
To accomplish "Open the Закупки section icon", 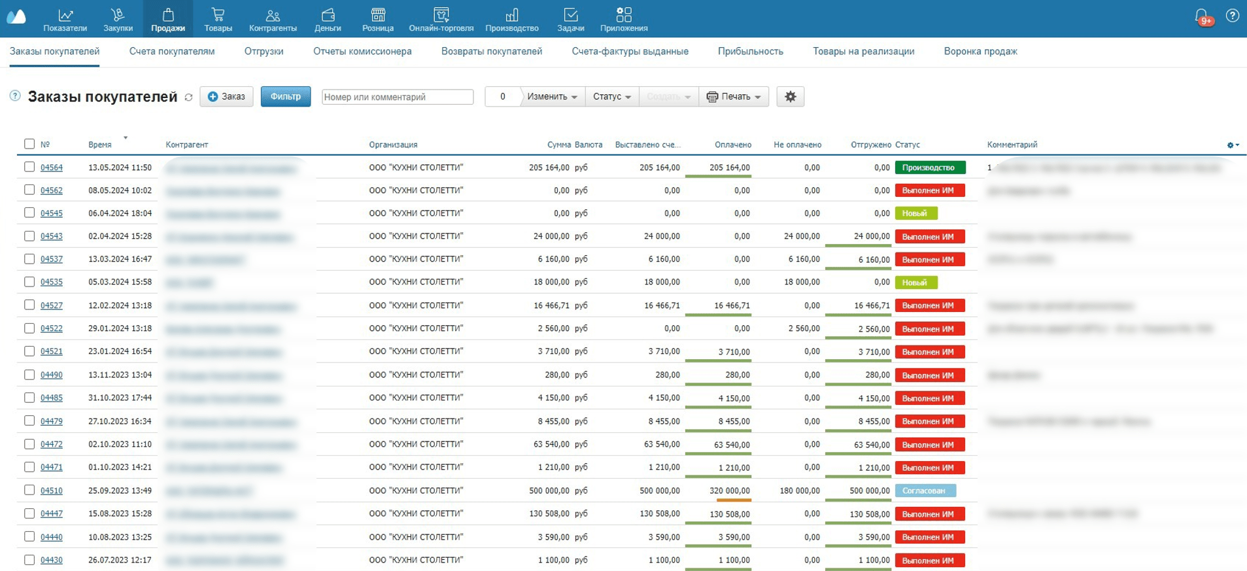I will point(118,14).
